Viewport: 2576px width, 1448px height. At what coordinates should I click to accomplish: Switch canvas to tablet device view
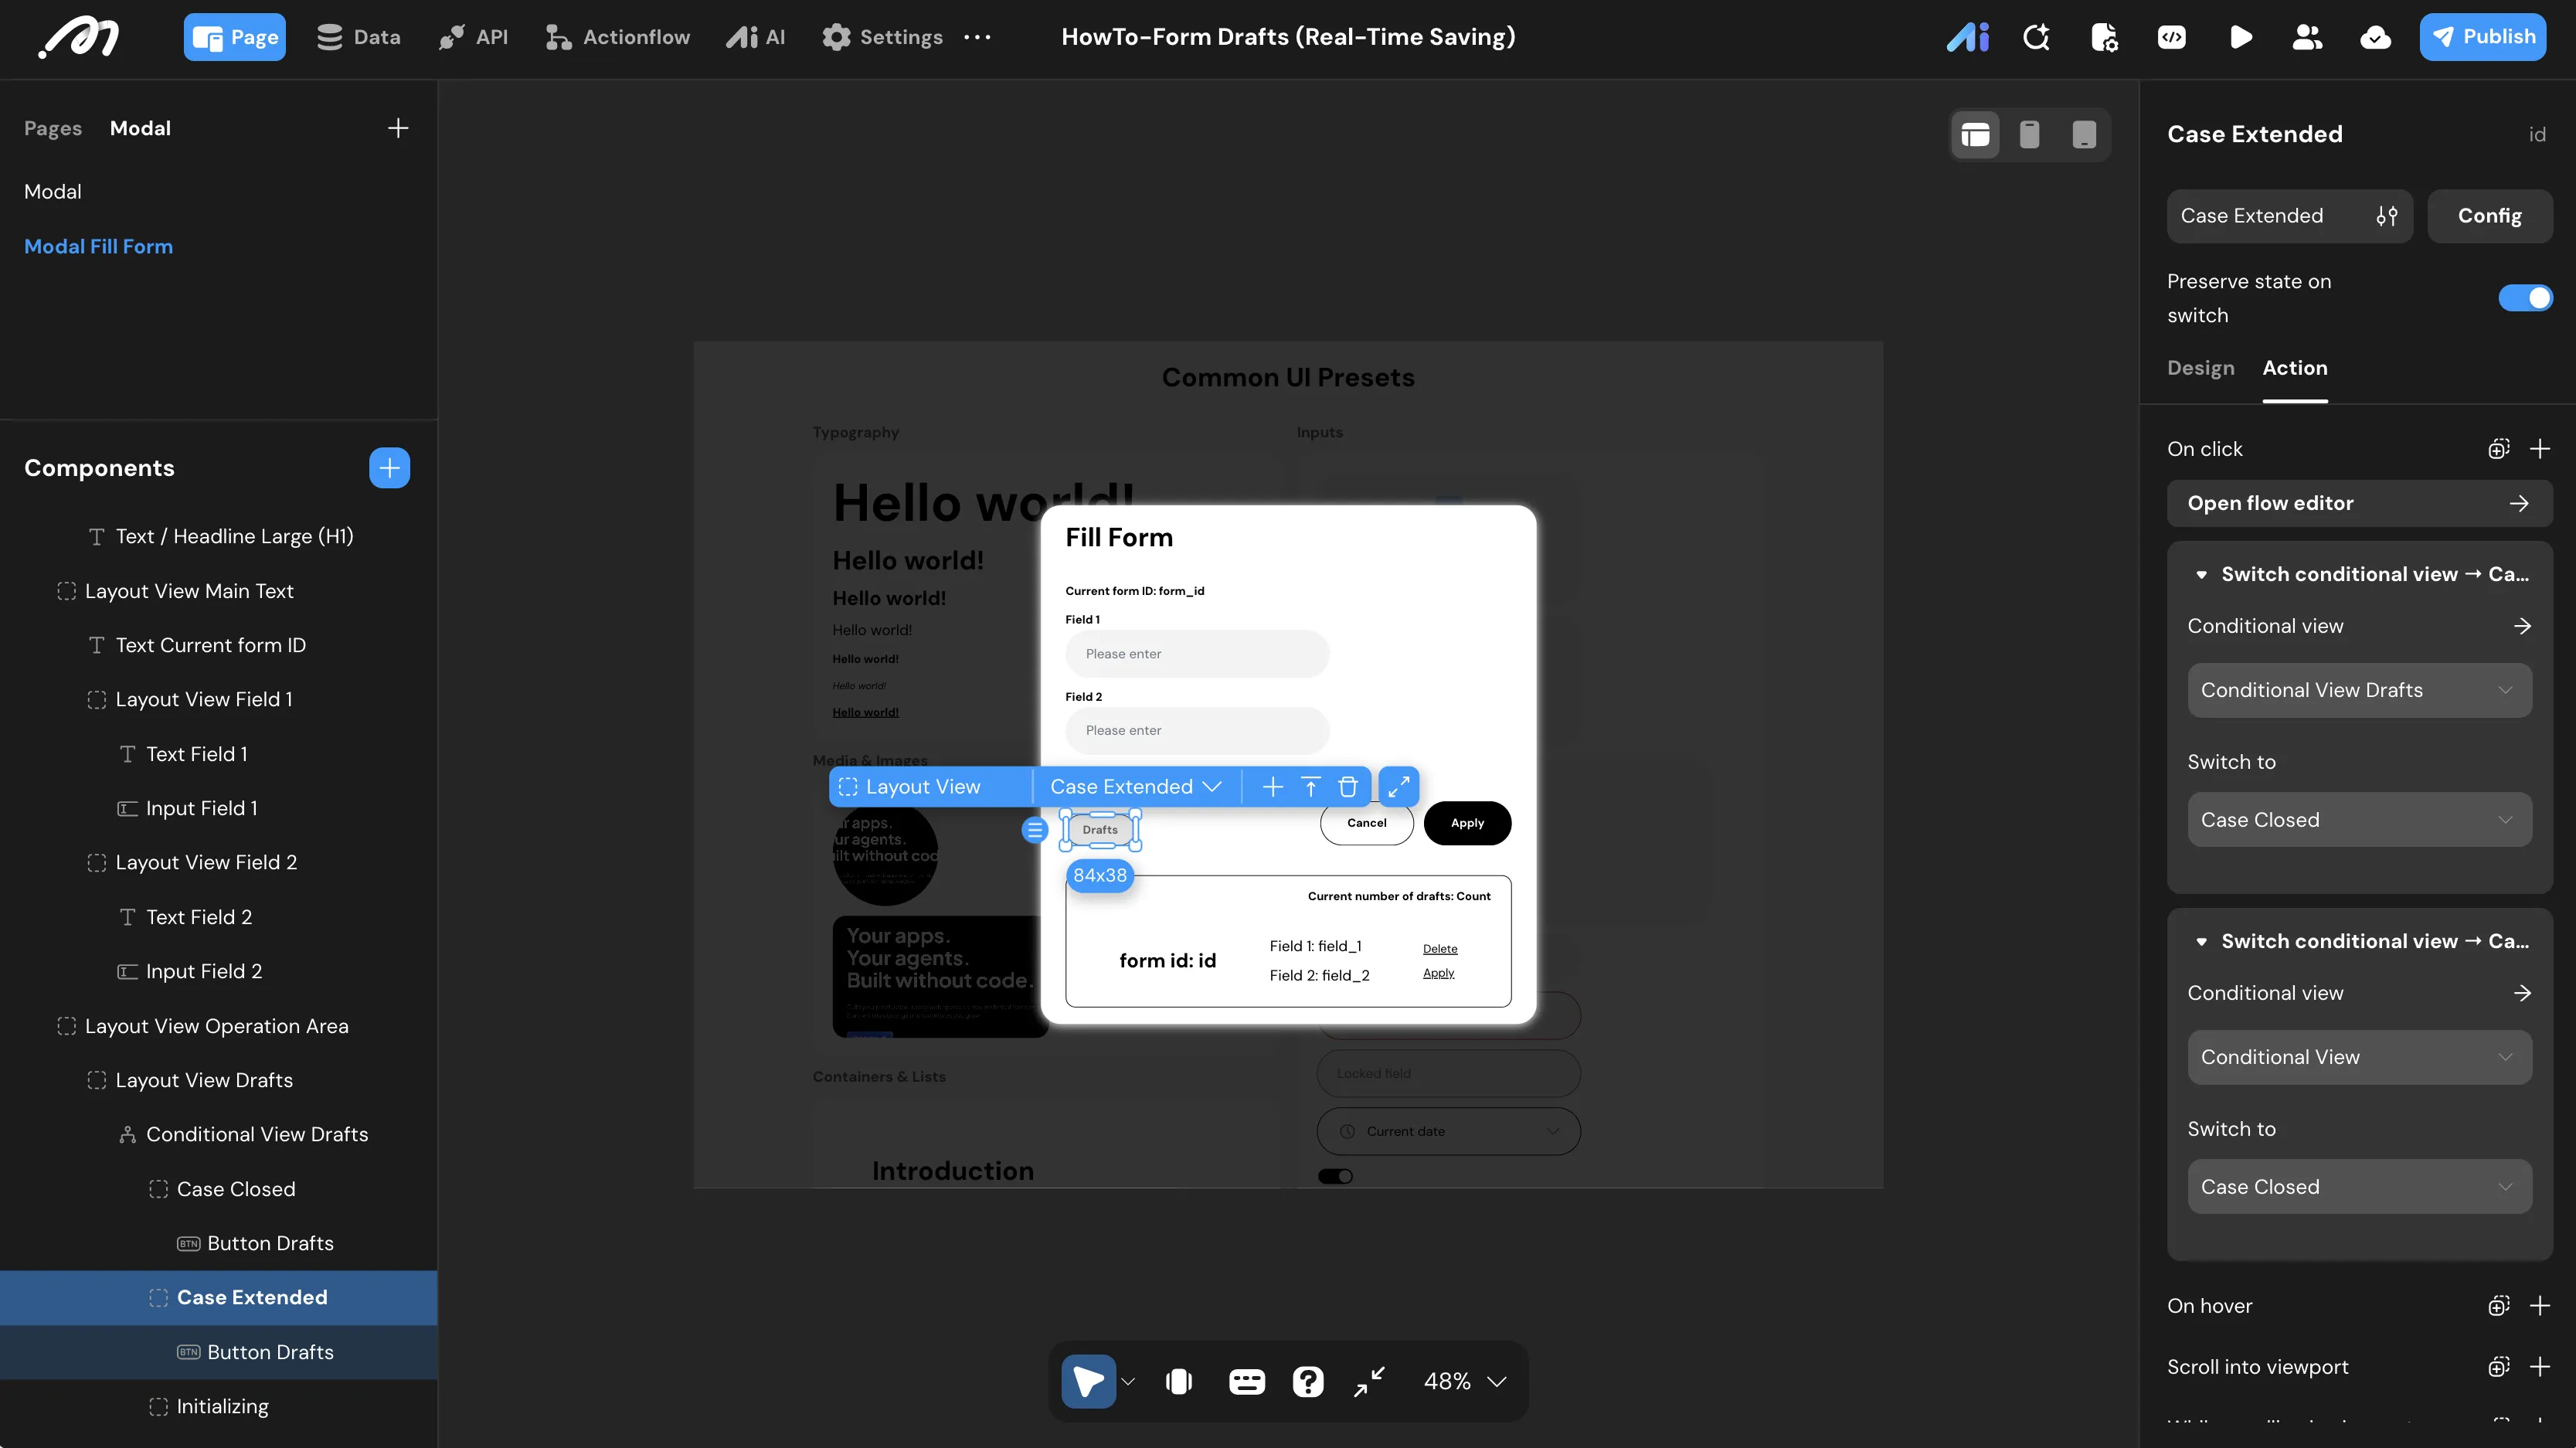tap(2084, 134)
